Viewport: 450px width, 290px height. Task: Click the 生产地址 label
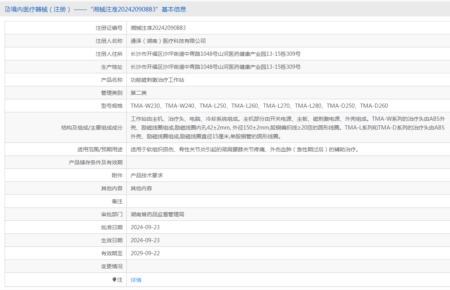112,67
